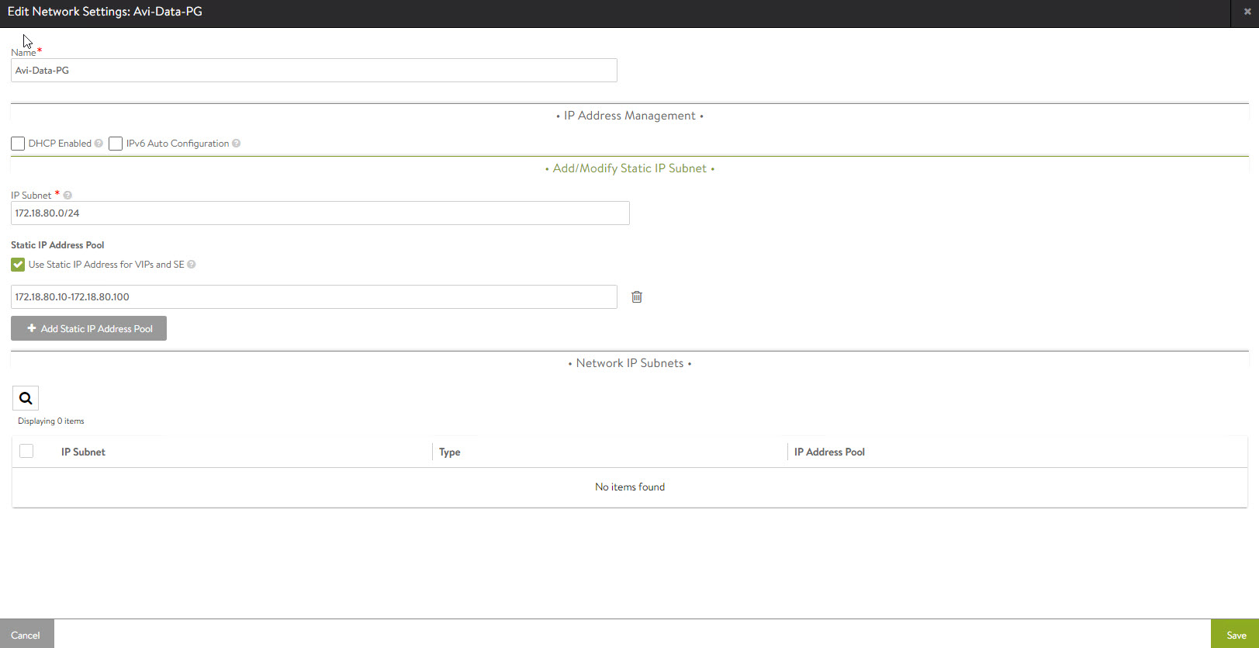Close the Edit Network Settings dialog
Viewport: 1259px width, 648px height.
point(1247,12)
